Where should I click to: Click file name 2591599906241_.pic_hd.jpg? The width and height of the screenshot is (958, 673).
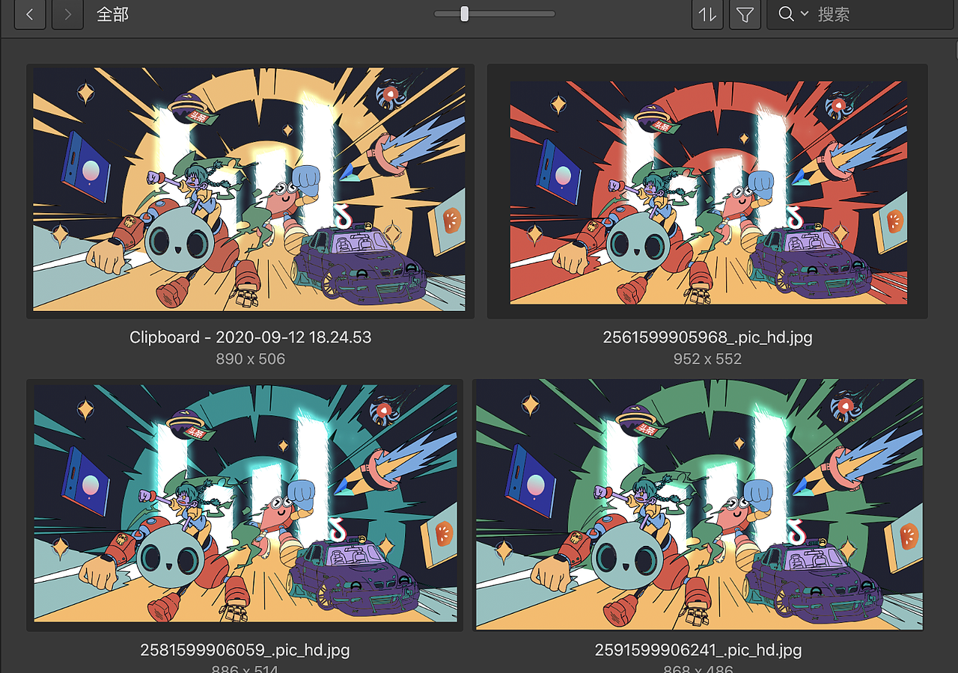point(698,650)
